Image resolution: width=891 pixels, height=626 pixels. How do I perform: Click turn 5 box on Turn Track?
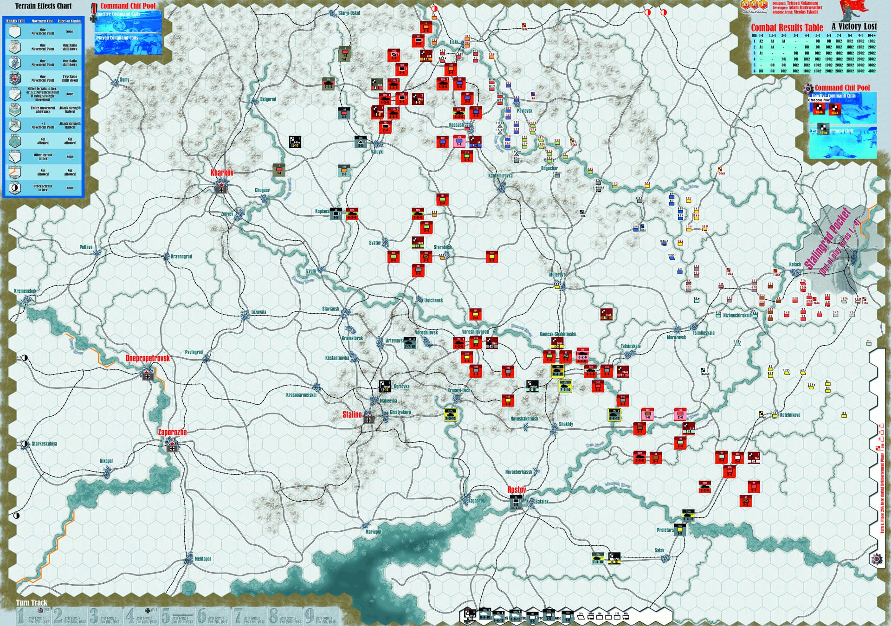point(178,617)
